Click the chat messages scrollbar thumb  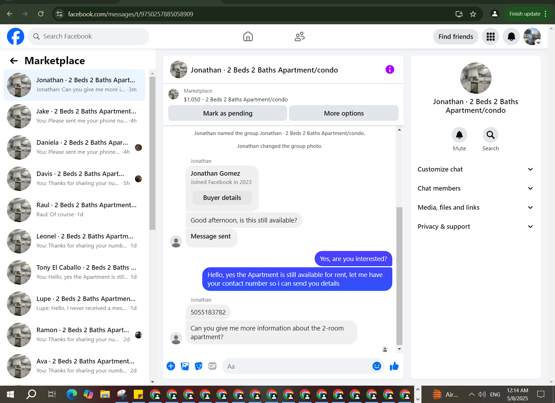pyautogui.click(x=399, y=276)
